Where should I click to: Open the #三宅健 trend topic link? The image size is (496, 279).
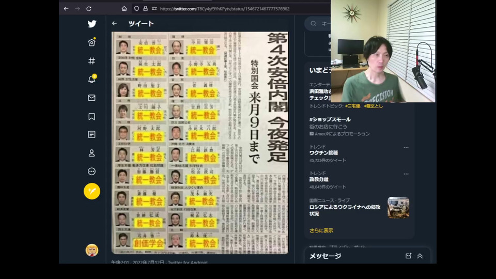pyautogui.click(x=353, y=106)
